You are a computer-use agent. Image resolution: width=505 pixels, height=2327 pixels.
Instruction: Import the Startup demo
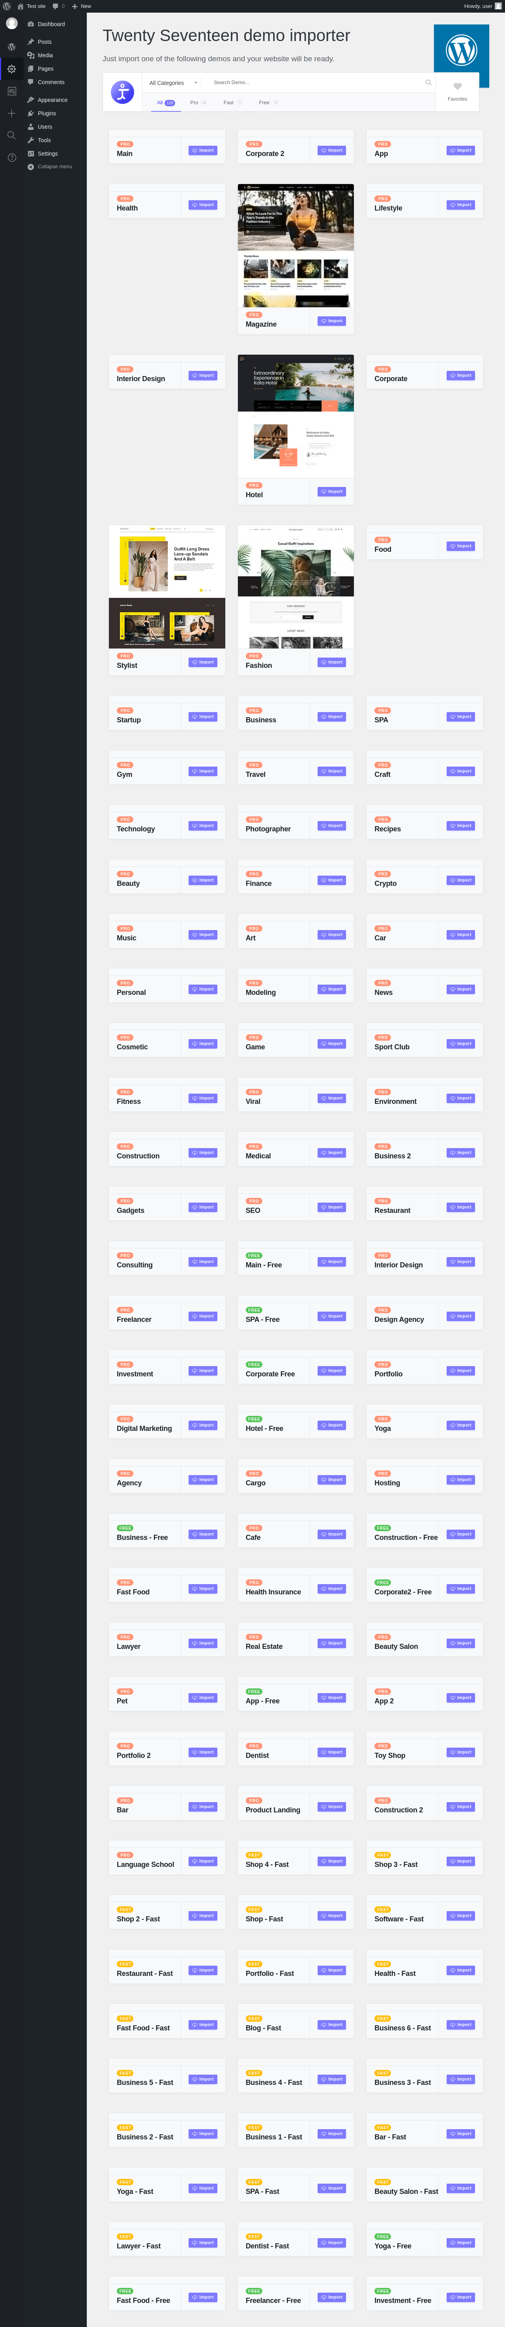pos(203,716)
